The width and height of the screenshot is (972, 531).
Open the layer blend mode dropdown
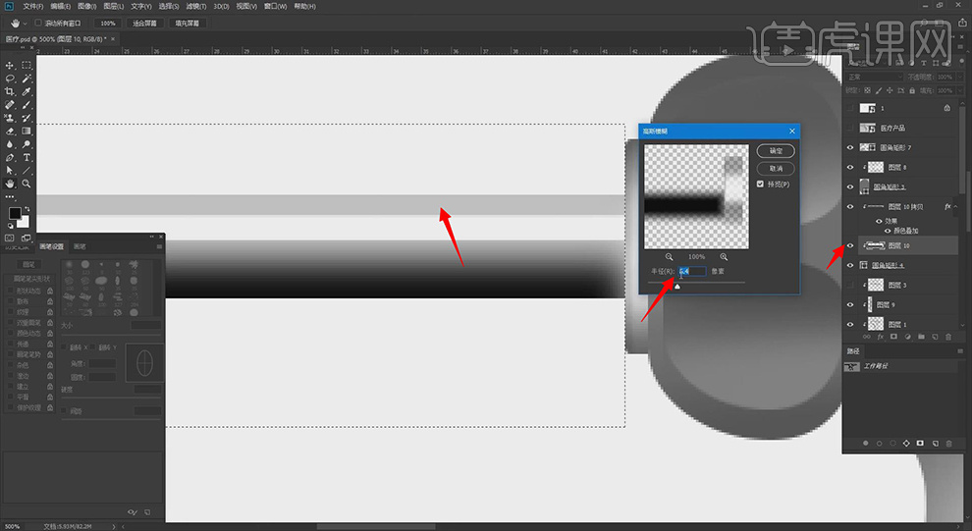tap(875, 77)
